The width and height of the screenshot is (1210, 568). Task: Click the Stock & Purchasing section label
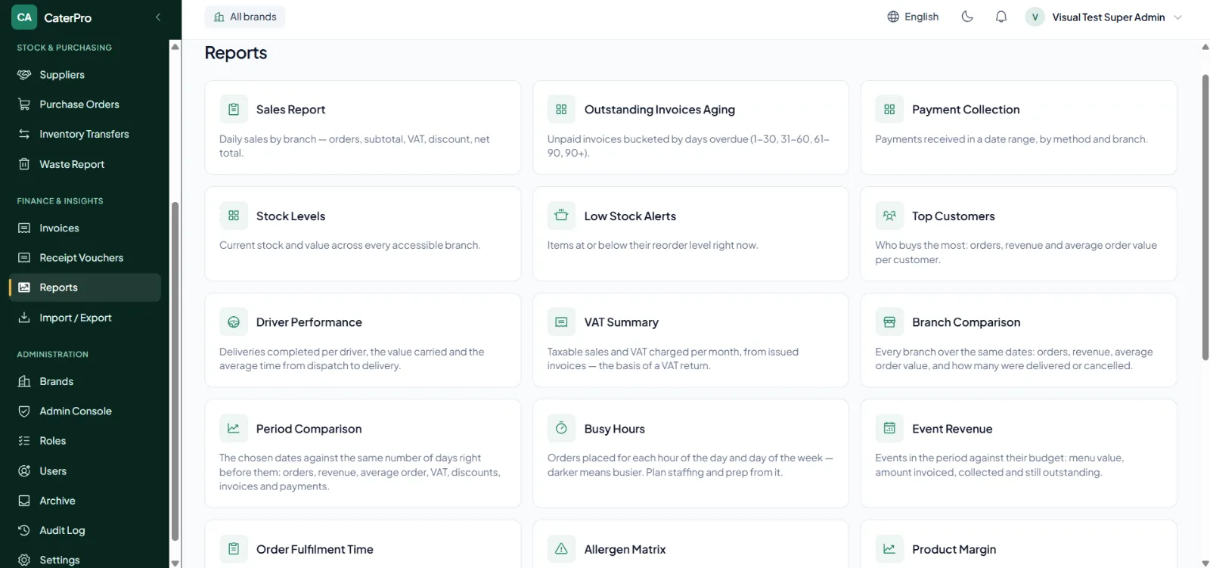click(64, 48)
